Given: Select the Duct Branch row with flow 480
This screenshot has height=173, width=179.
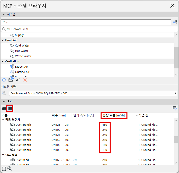Looking at the screenshot, I should 87,124.
